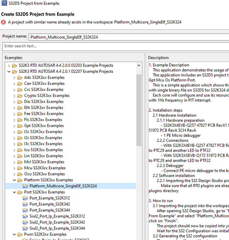The image size is (229, 240).
Task: Click the S32DS application icon in title bar
Action: click(4, 3)
